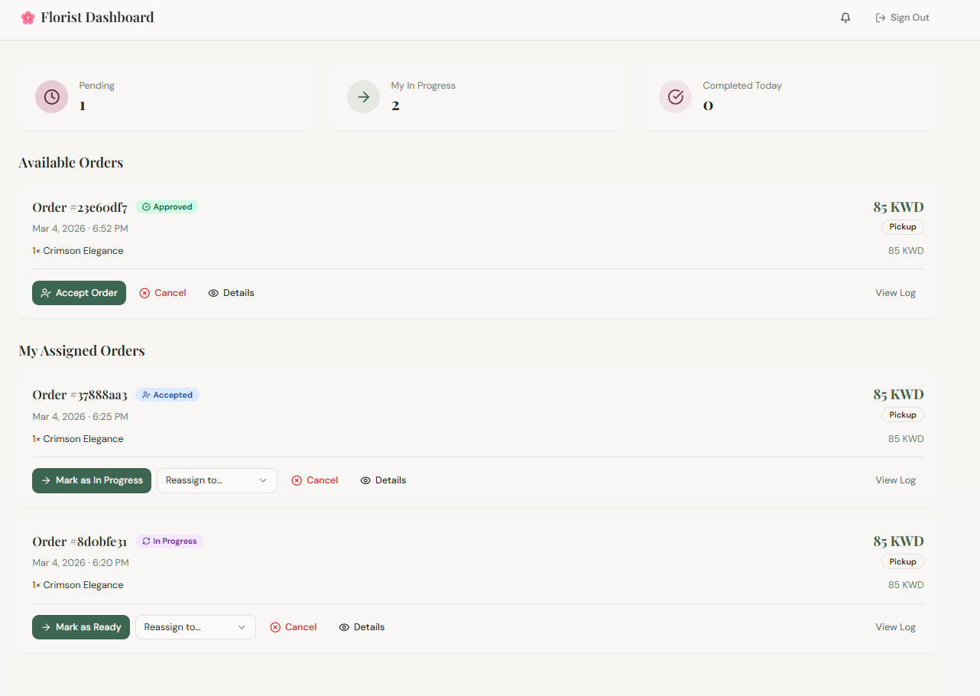Click the My Assigned Orders heading

81,350
